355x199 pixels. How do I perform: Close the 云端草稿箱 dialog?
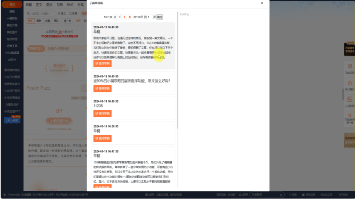(262, 3)
